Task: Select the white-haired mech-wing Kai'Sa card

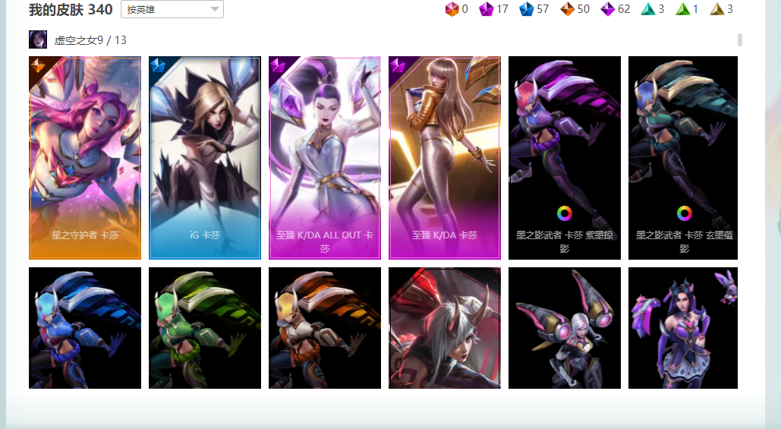Action: (565, 328)
